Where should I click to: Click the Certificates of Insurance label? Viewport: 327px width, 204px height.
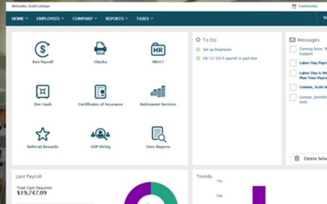[101, 104]
